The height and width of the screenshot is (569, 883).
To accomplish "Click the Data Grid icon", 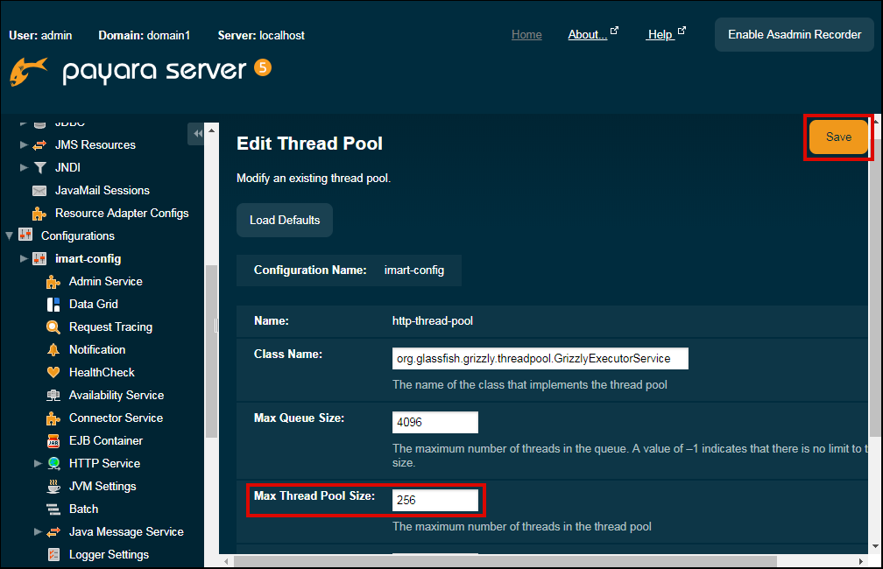I will 53,305.
